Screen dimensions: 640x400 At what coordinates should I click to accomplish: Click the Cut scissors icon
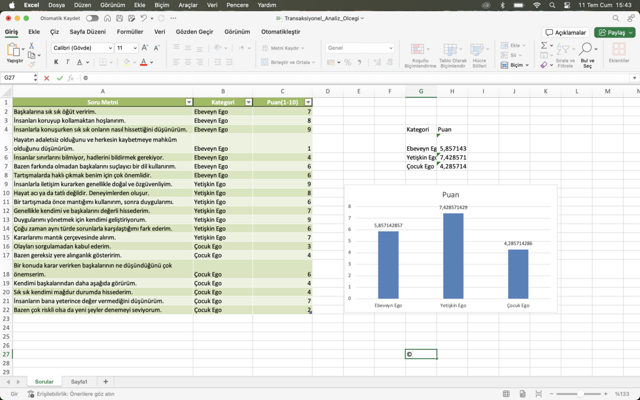(31, 46)
